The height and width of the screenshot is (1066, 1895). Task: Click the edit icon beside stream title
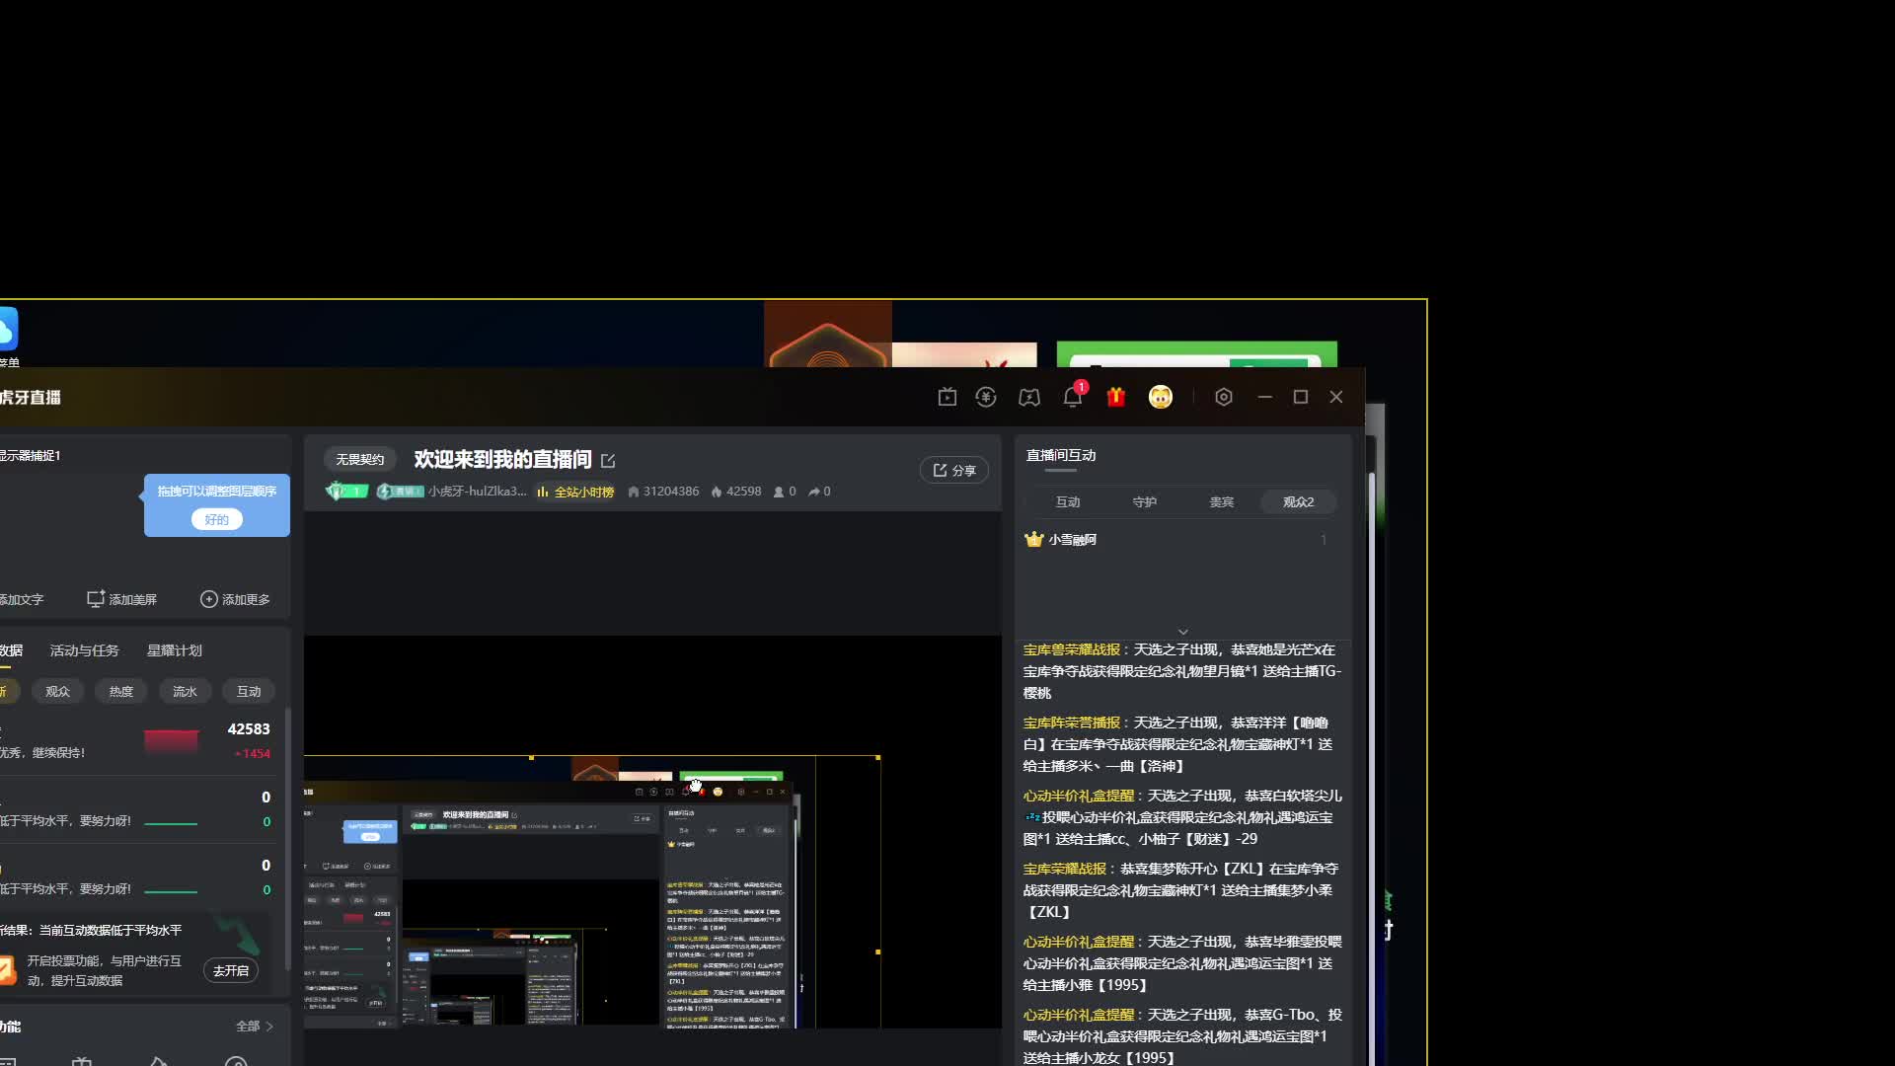pos(608,461)
